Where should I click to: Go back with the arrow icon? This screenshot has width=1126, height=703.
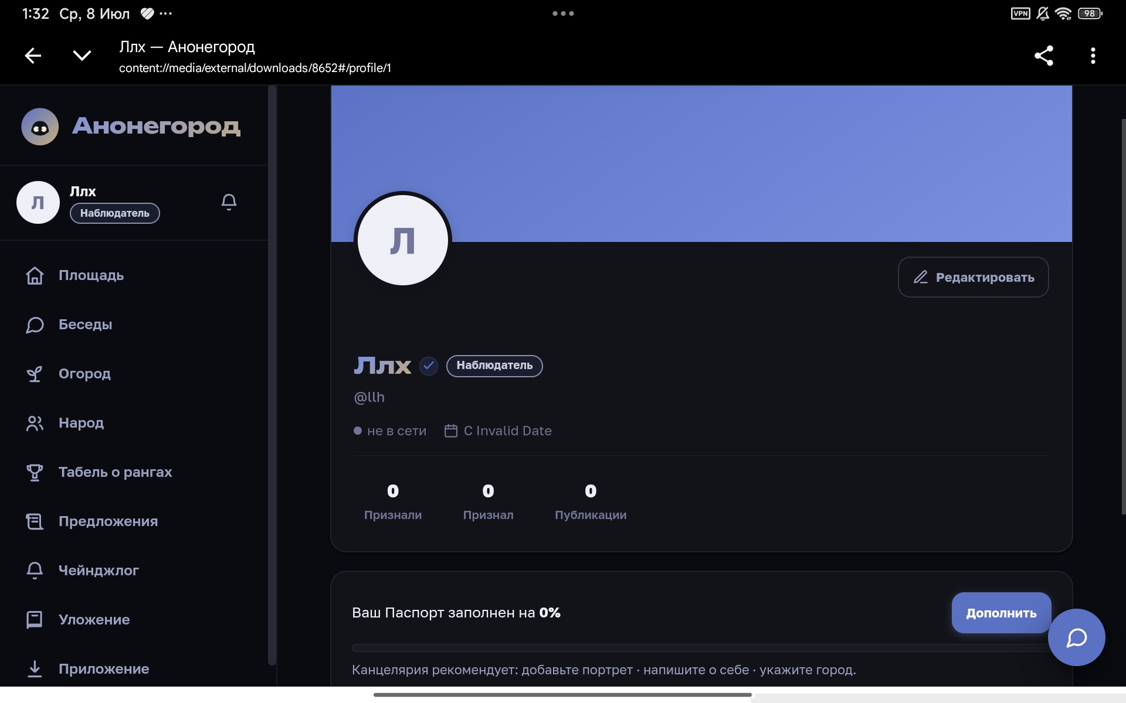click(x=33, y=56)
